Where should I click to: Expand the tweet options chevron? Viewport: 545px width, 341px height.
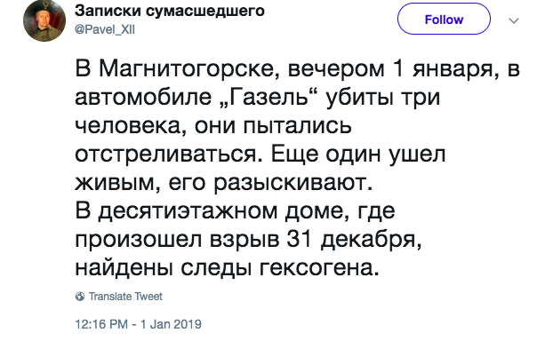pyautogui.click(x=514, y=20)
